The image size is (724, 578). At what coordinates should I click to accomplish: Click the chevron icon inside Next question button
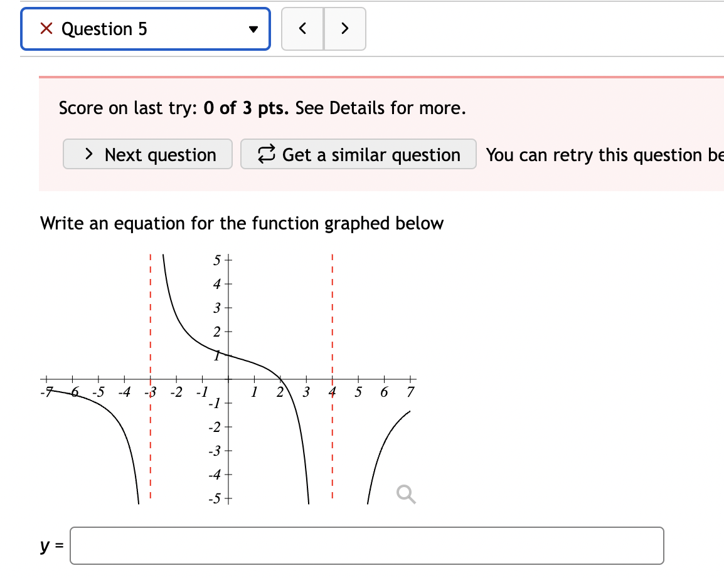(88, 154)
